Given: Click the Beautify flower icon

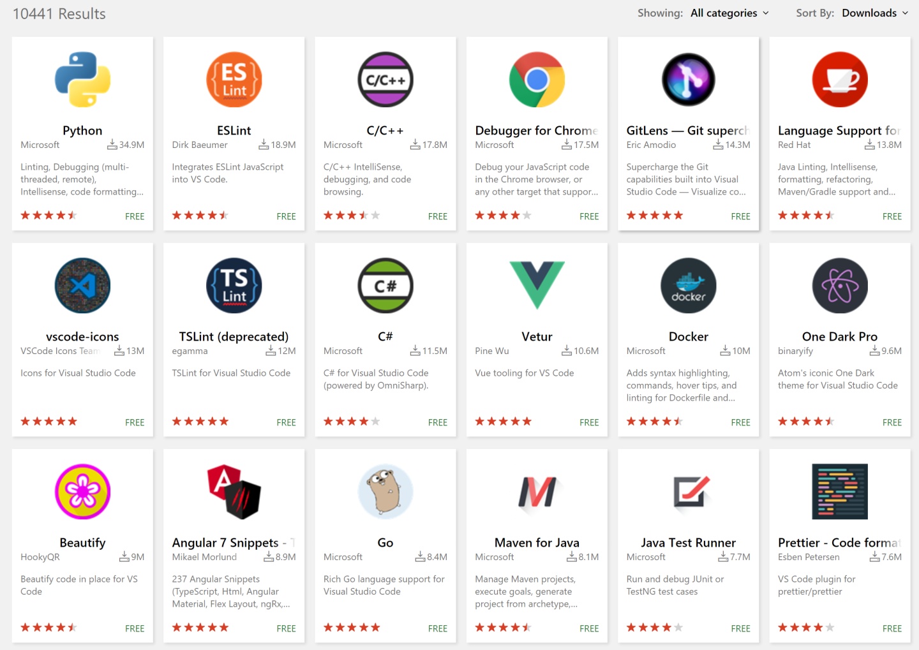Looking at the screenshot, I should (82, 492).
